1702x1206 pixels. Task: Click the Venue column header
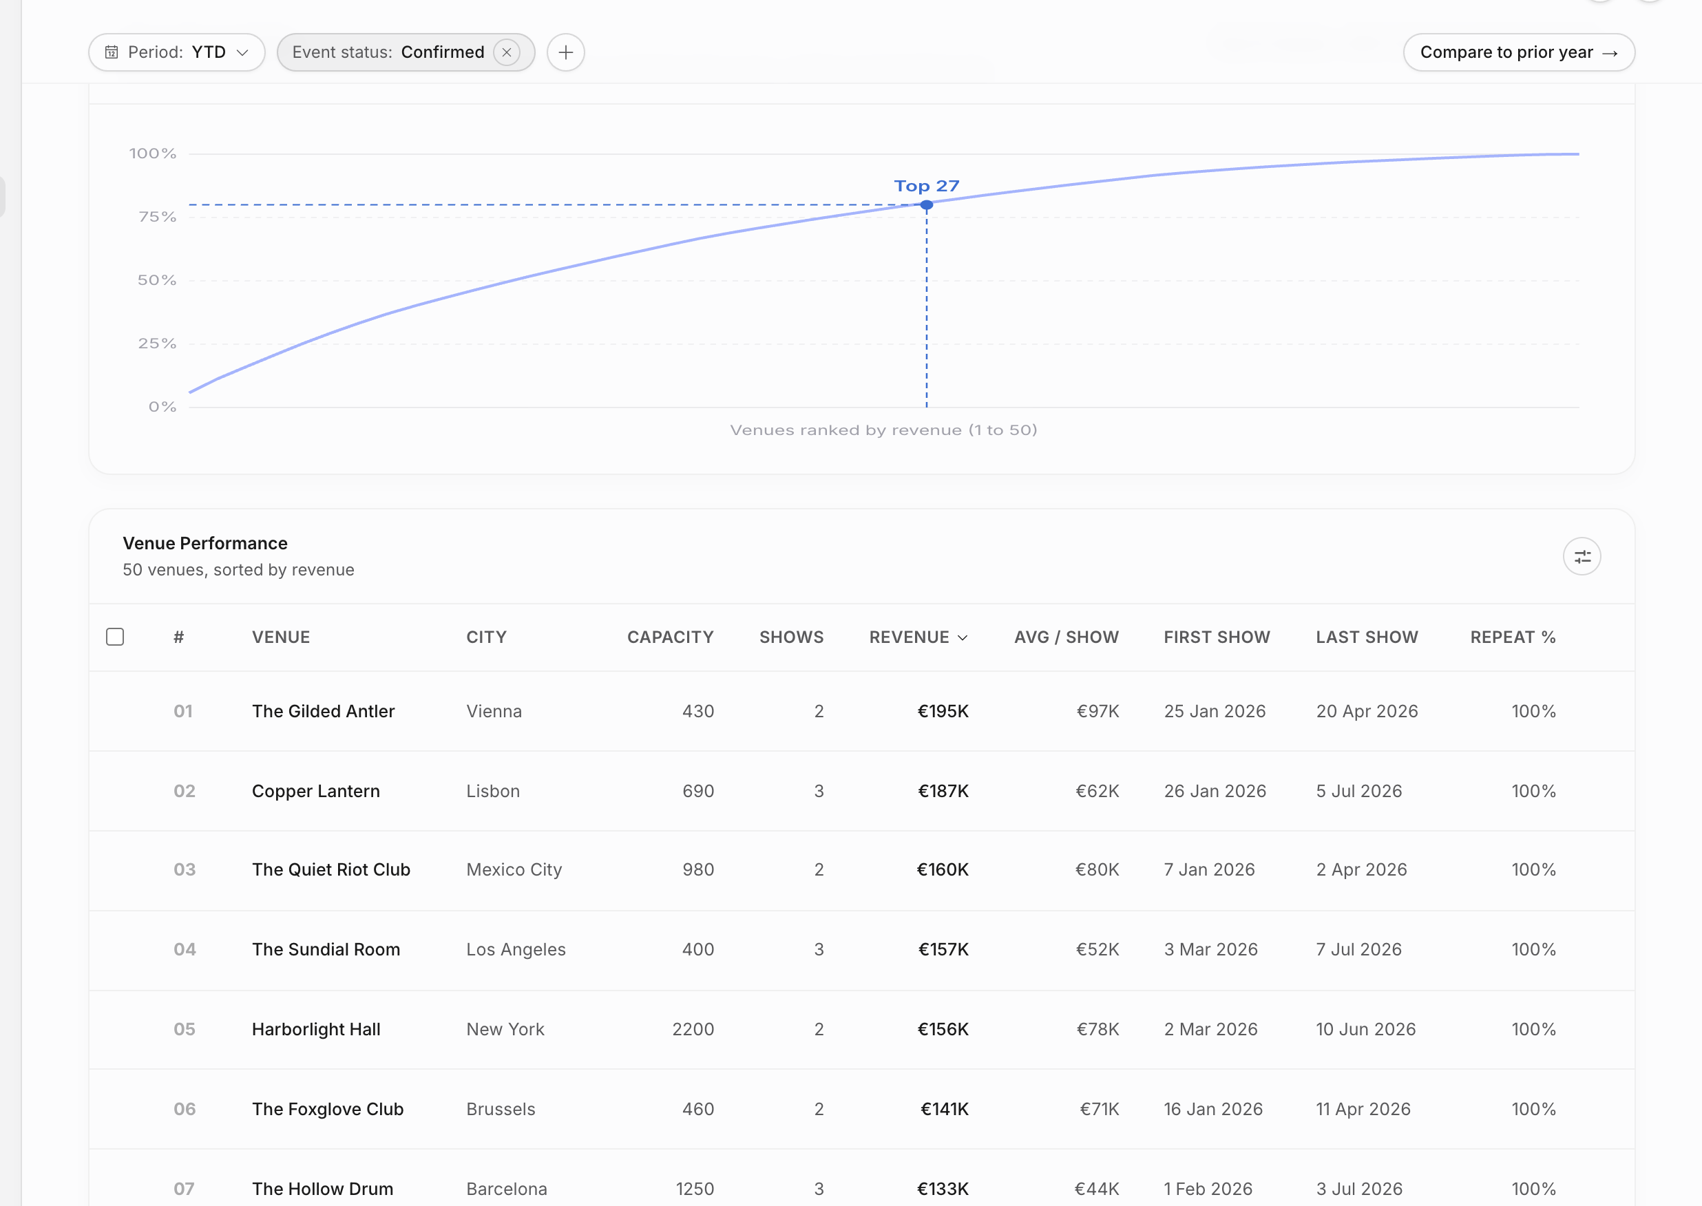pyautogui.click(x=281, y=637)
